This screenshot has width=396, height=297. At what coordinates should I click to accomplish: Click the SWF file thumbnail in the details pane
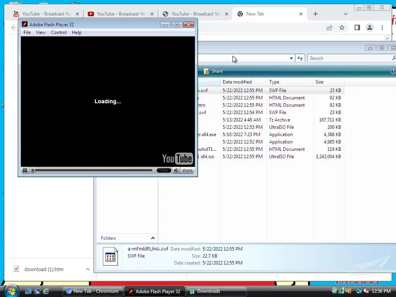click(110, 256)
